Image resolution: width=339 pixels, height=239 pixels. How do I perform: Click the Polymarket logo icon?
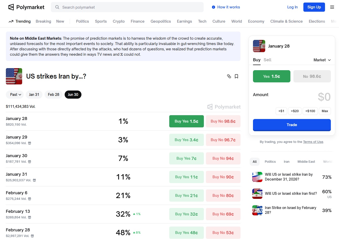pos(11,7)
